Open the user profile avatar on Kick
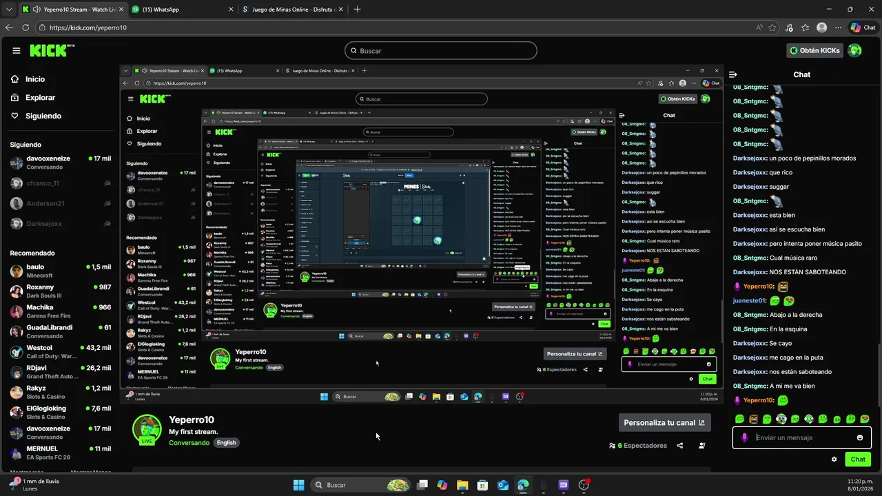The height and width of the screenshot is (496, 882). [855, 50]
